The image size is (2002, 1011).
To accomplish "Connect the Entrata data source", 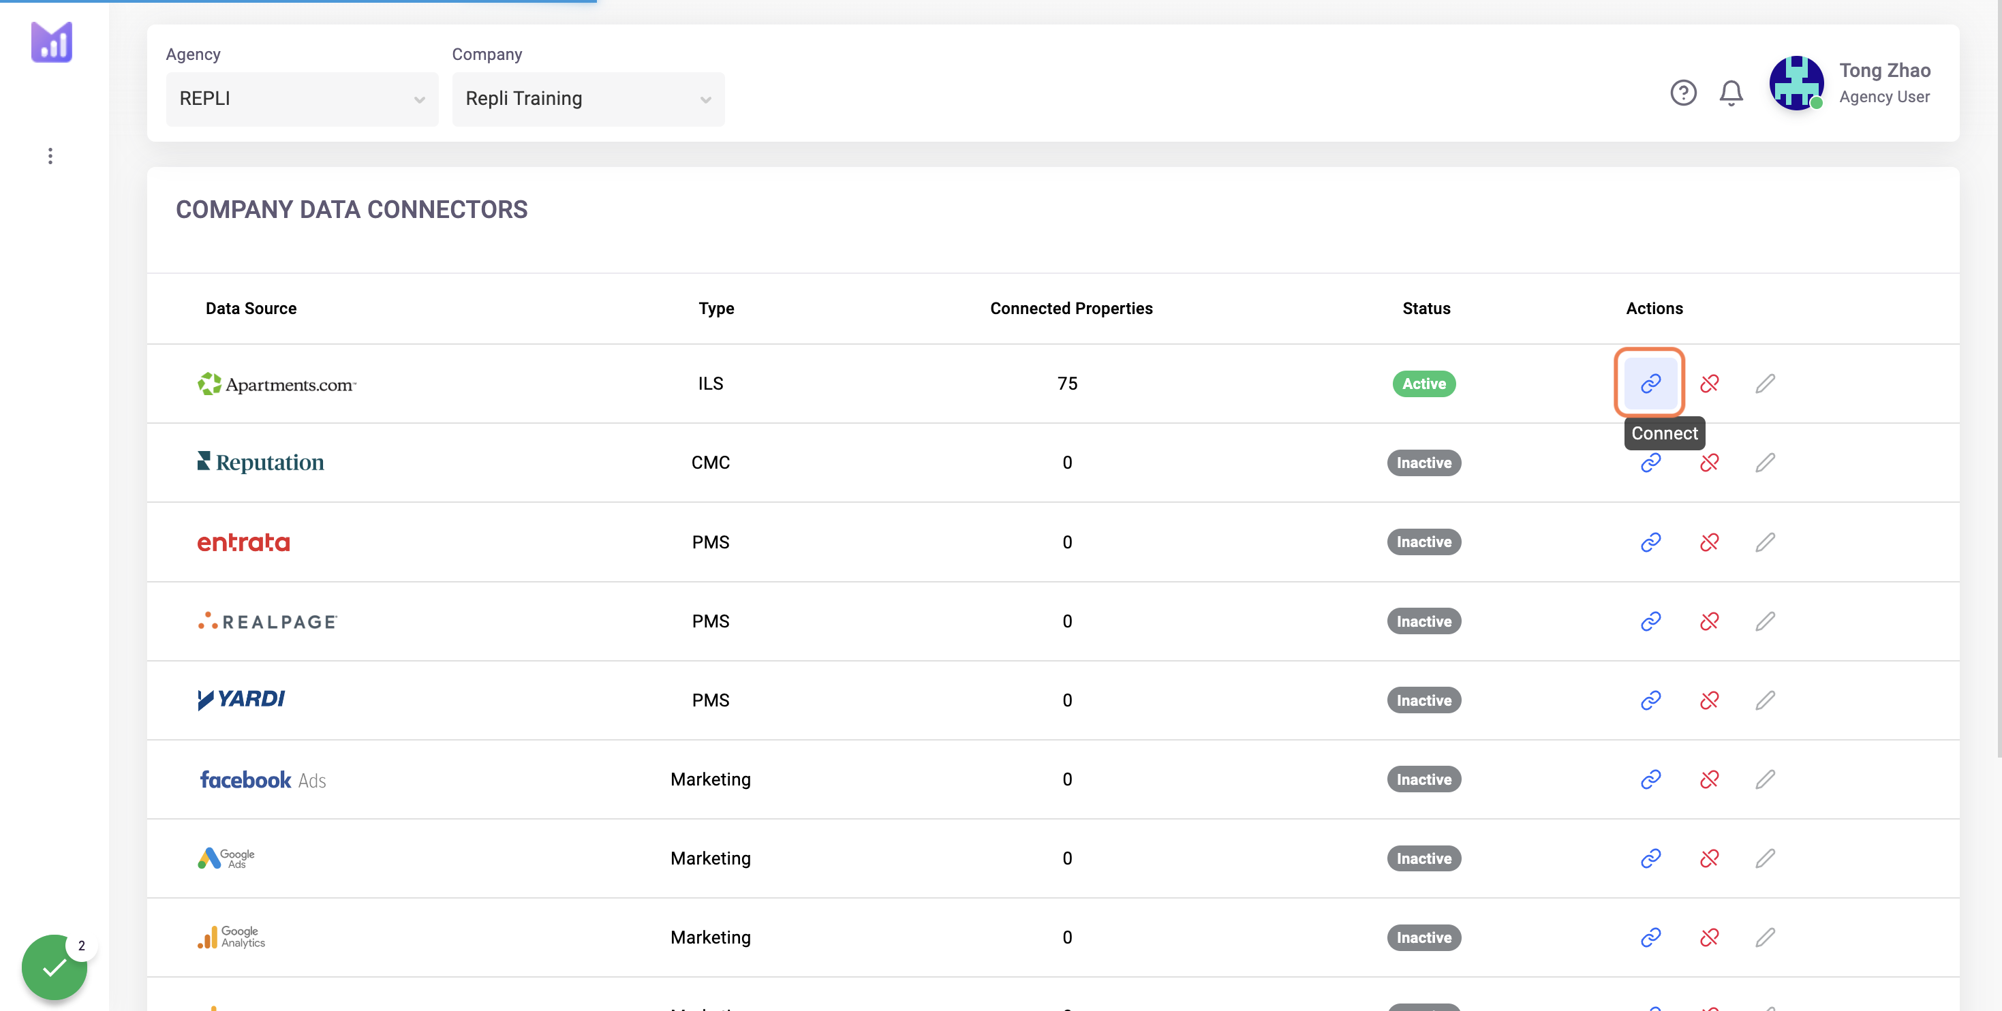I will point(1650,542).
